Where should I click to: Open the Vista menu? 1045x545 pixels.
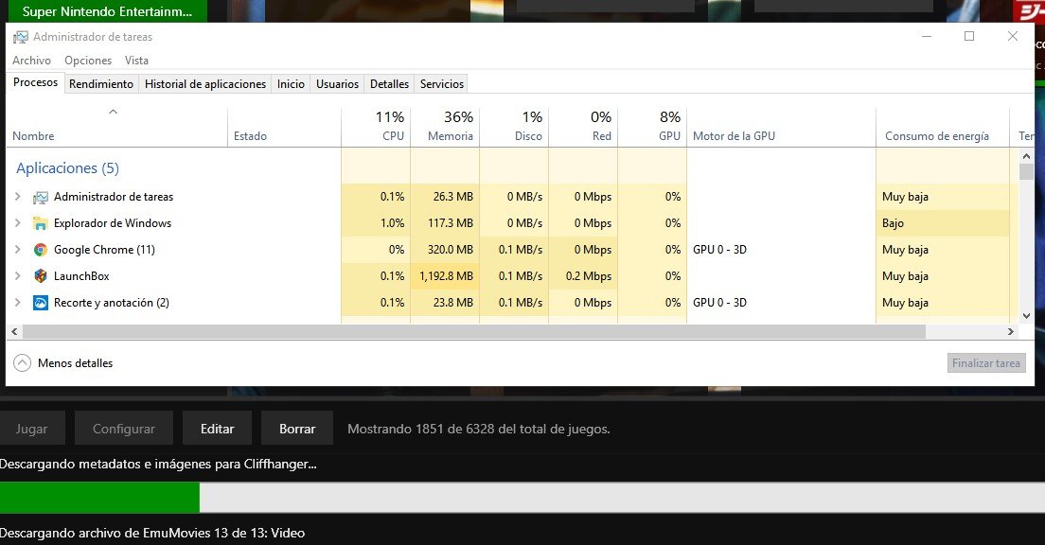(x=136, y=60)
